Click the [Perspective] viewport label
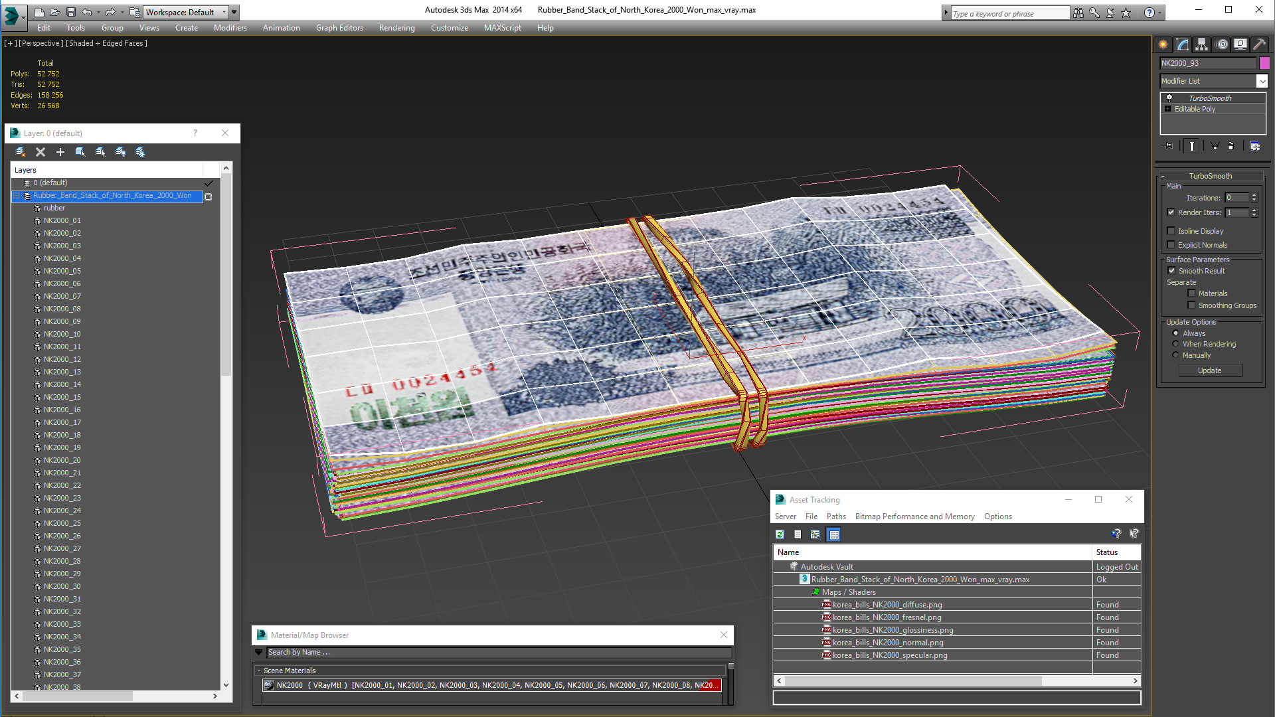 point(41,43)
